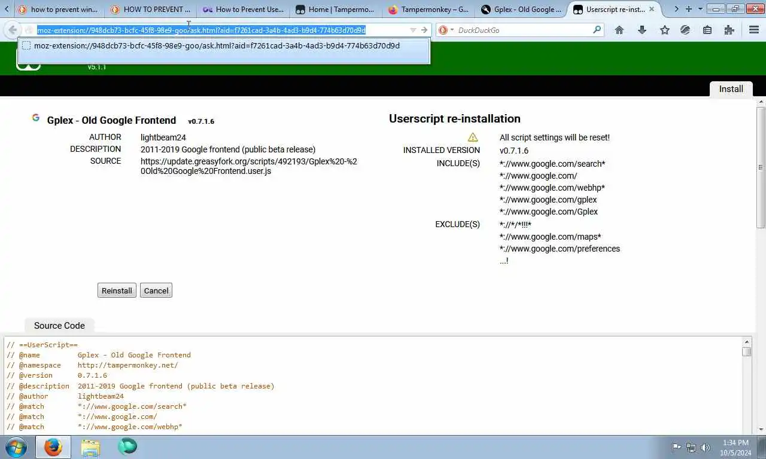Click '*://www.google.com/maps*' exclude entry
The width and height of the screenshot is (766, 459).
tap(551, 237)
